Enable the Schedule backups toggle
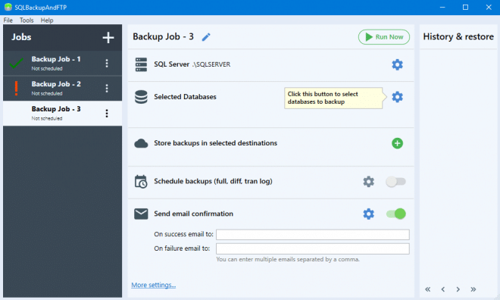 coord(395,181)
